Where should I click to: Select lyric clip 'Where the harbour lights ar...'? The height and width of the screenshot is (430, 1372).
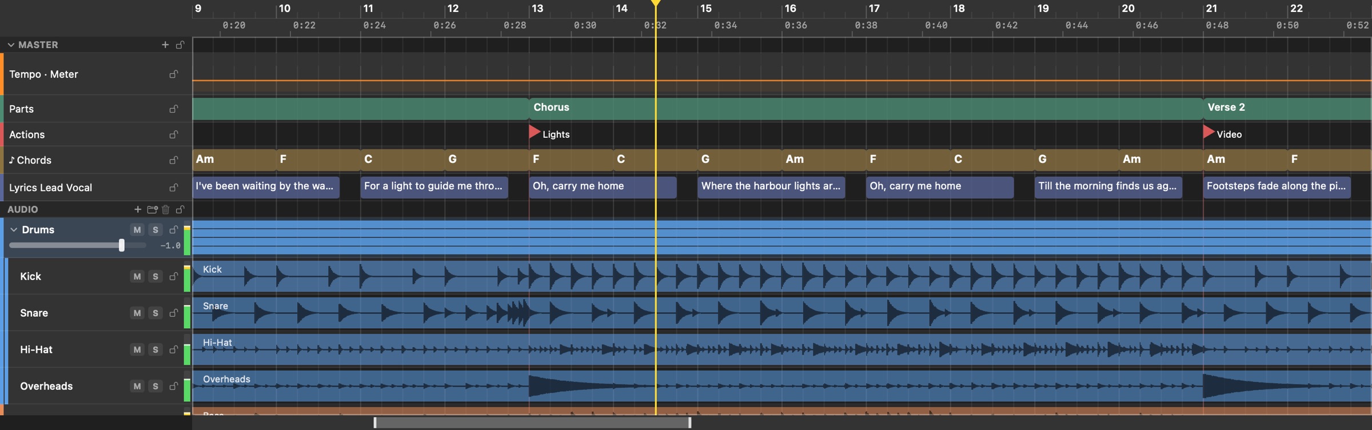pyautogui.click(x=771, y=187)
